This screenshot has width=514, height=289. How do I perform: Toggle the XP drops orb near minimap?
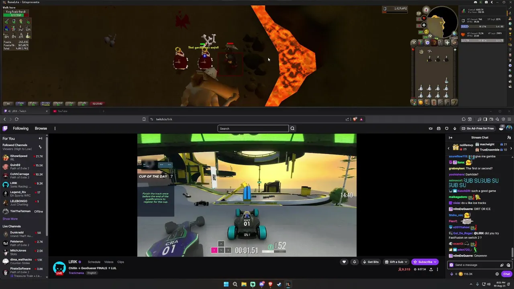pyautogui.click(x=419, y=13)
